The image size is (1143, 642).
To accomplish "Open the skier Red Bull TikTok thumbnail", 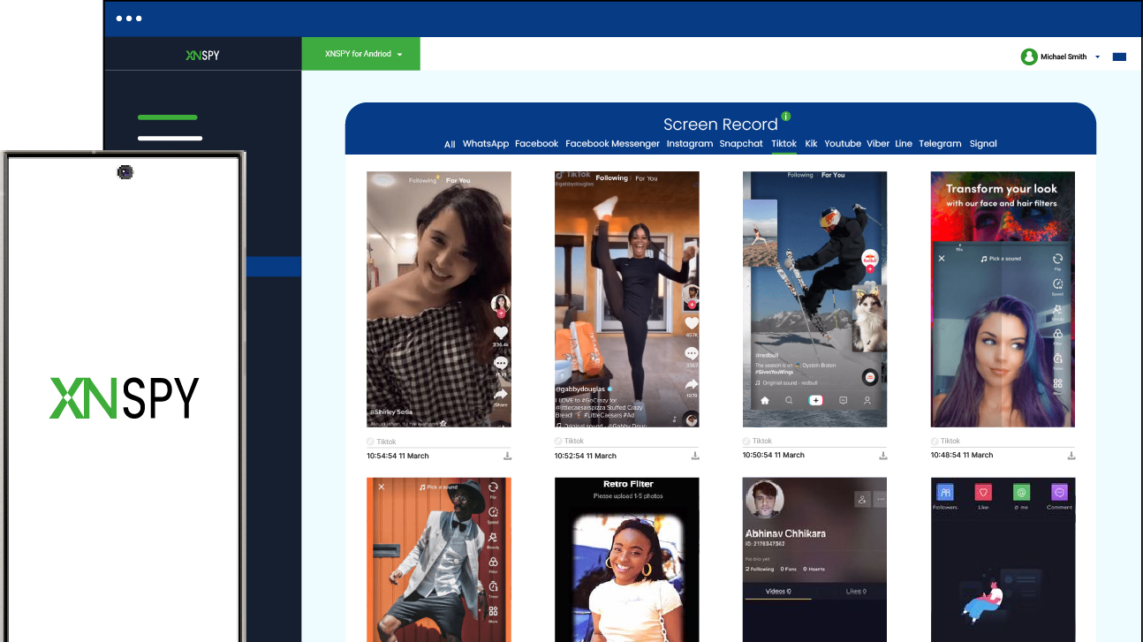I will [x=814, y=298].
